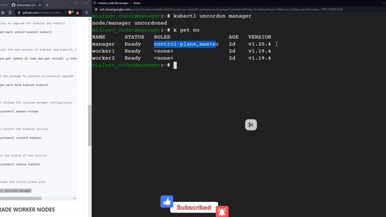
Task: Click the VERSION column header
Action: pyautogui.click(x=259, y=37)
